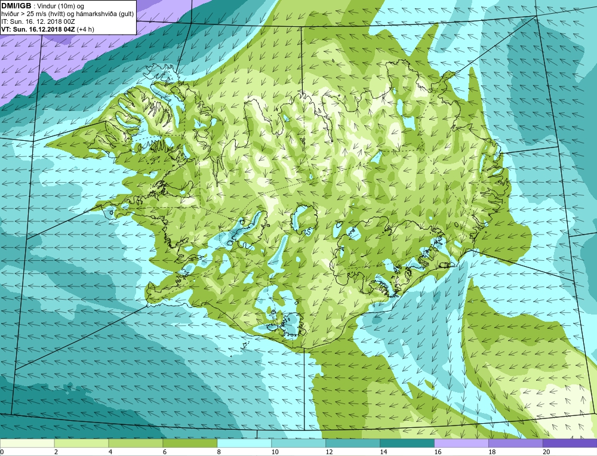Click the legend label '4'
Viewport: 597px width, 456px height.
[110, 452]
